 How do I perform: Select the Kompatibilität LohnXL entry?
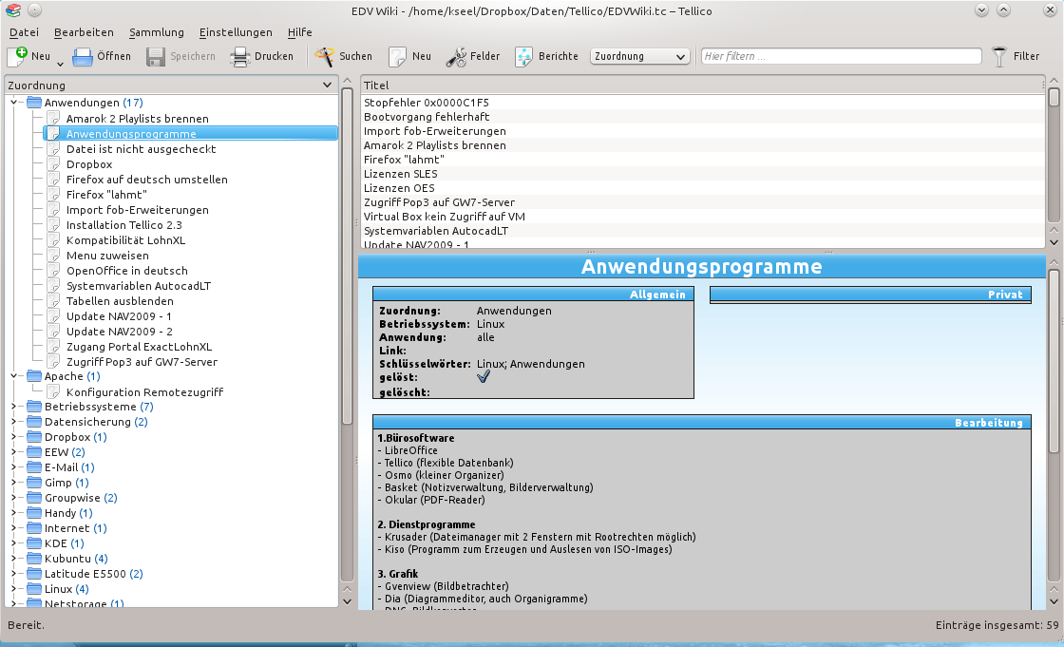click(x=125, y=240)
